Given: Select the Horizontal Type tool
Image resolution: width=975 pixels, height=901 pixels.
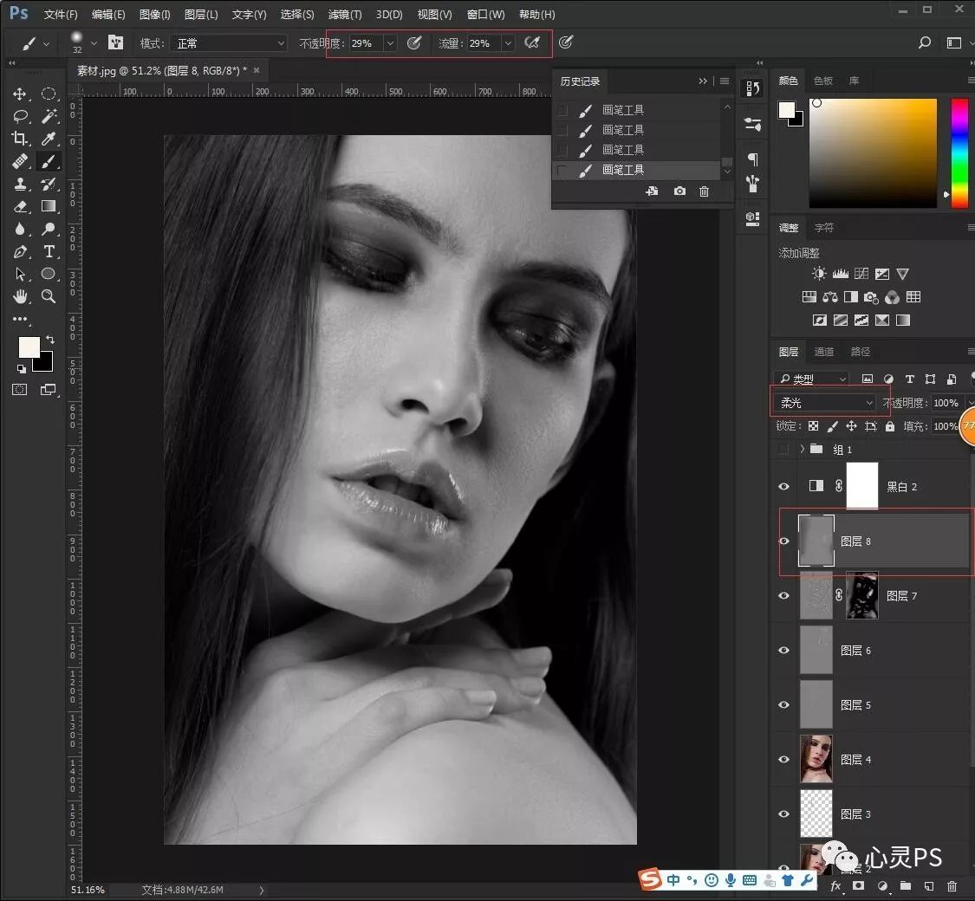Looking at the screenshot, I should [49, 251].
